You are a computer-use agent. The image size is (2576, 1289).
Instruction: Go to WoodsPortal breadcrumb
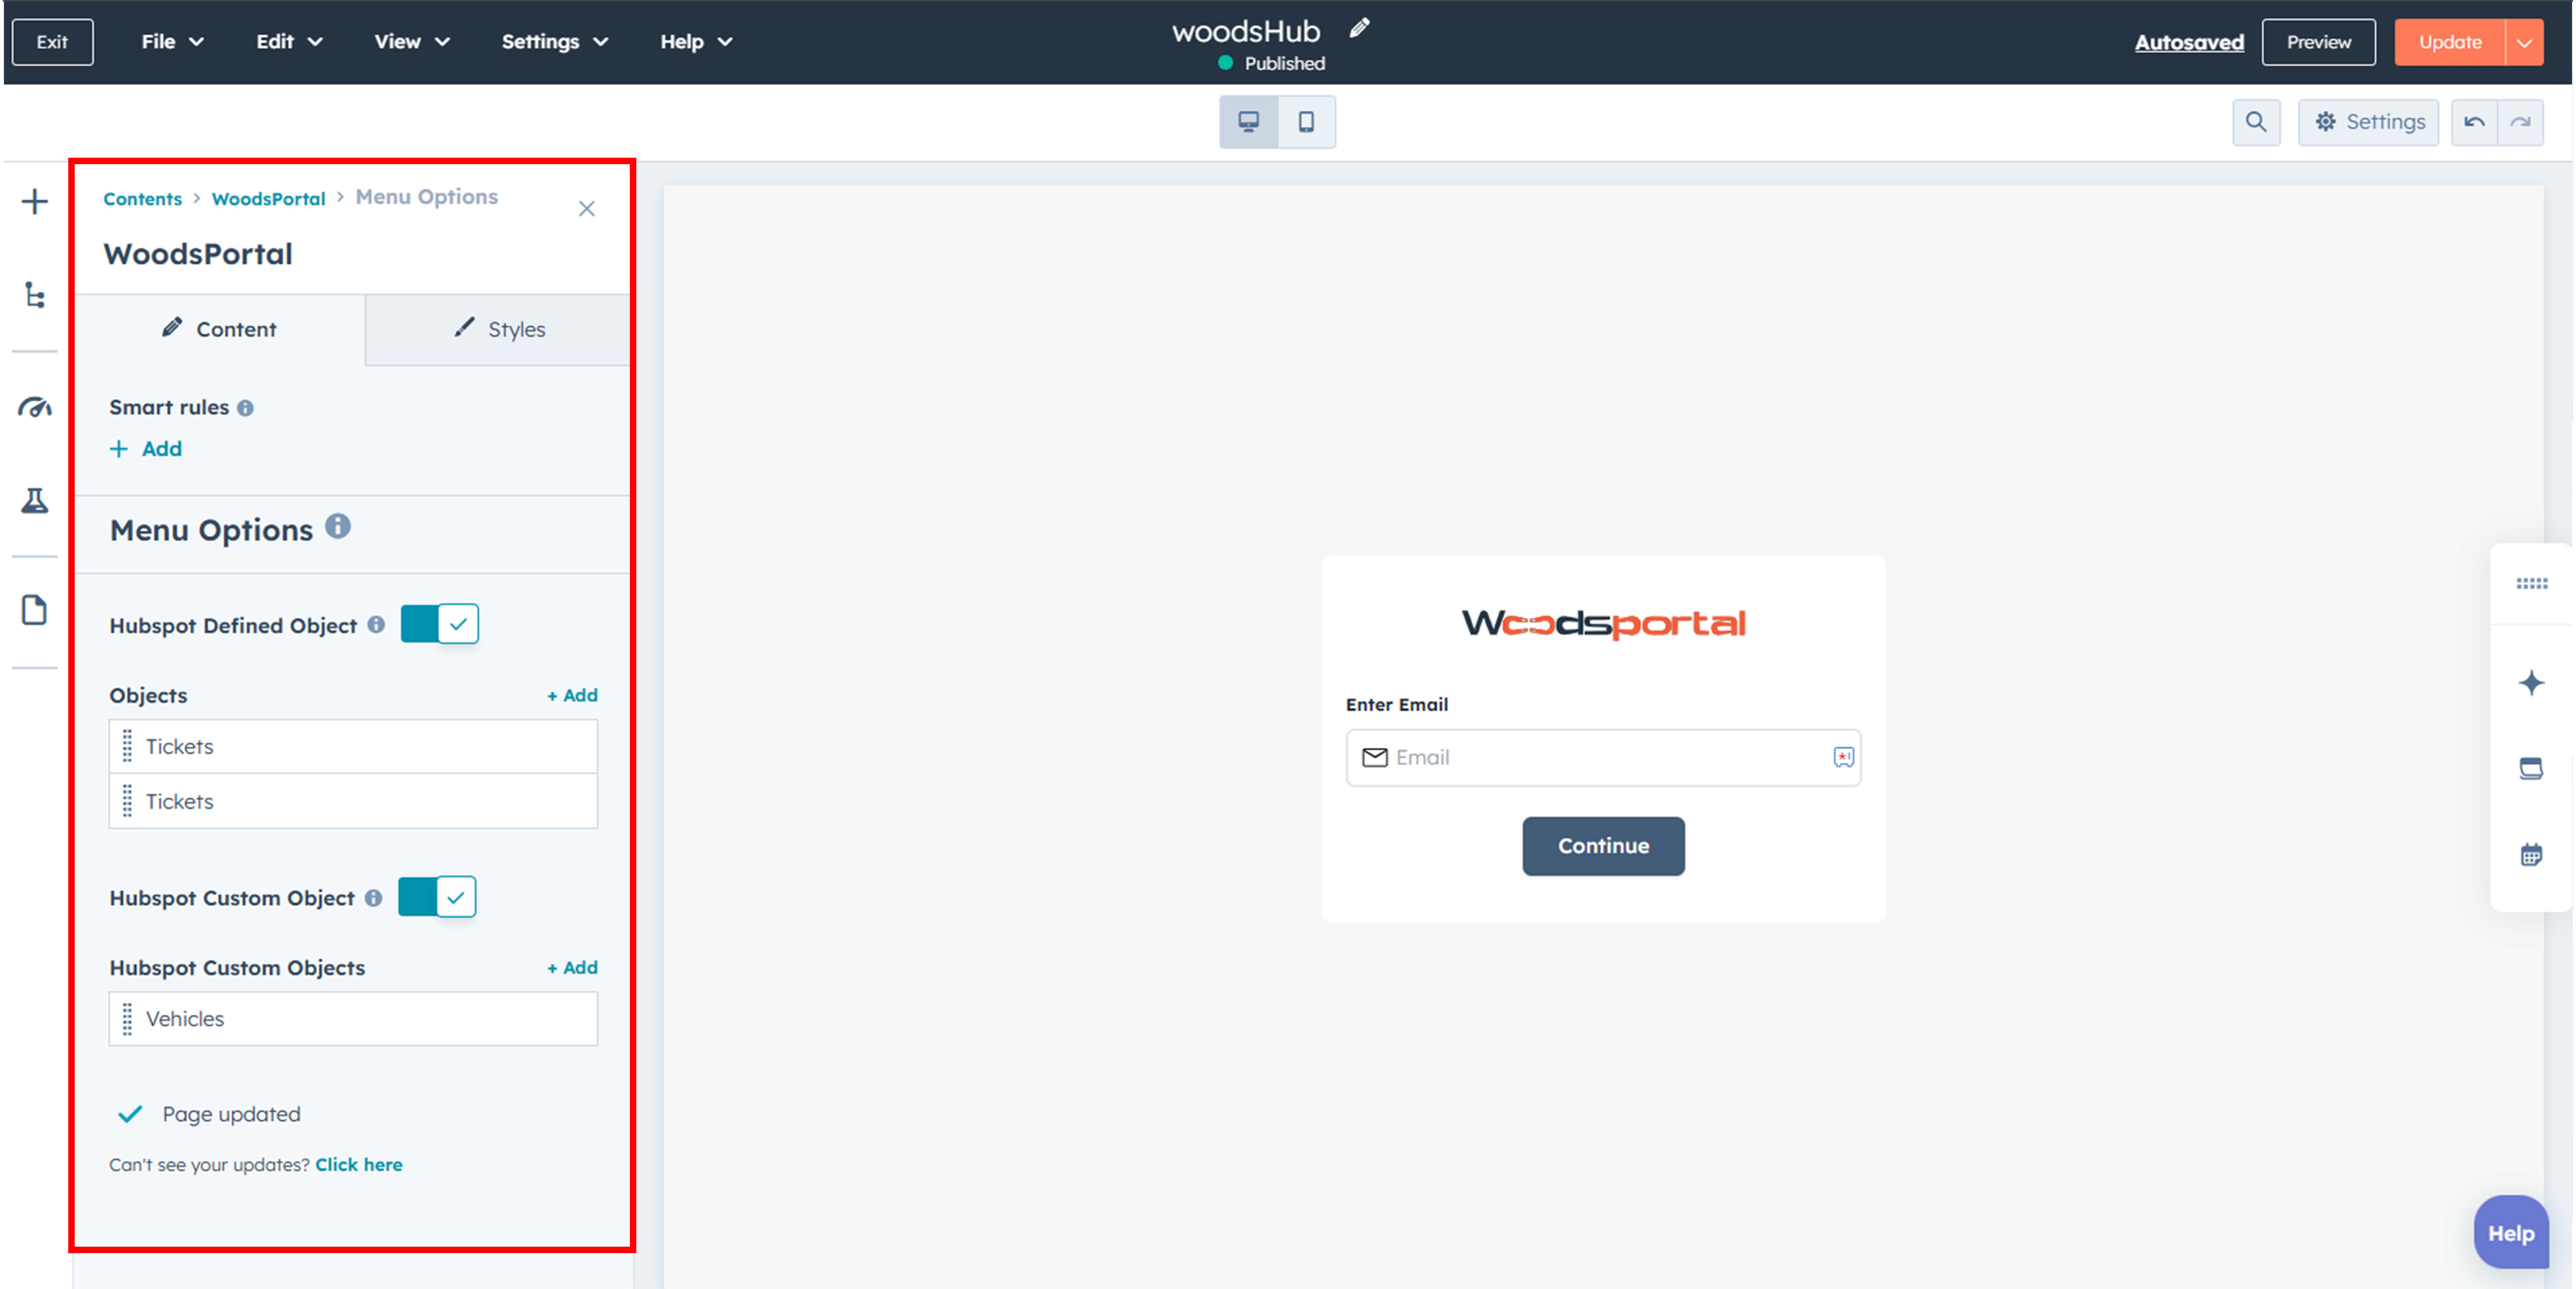269,199
